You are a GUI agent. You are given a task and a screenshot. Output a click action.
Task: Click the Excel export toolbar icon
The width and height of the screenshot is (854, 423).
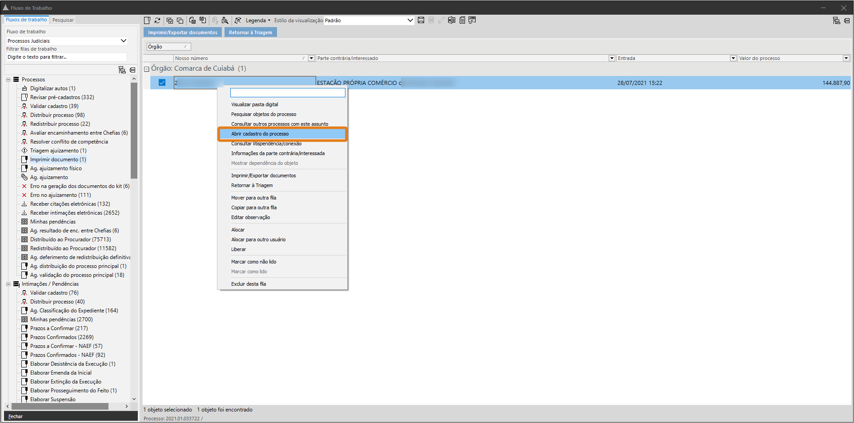coord(452,20)
